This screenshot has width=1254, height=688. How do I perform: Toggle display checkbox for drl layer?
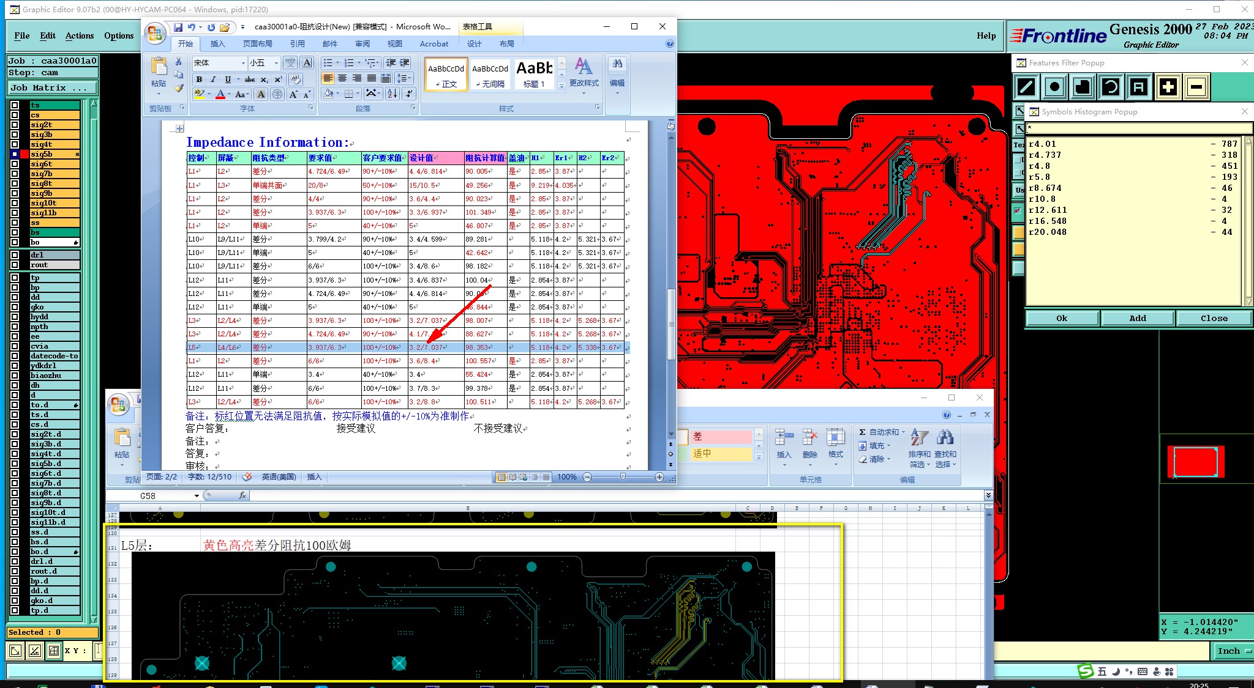(x=15, y=255)
